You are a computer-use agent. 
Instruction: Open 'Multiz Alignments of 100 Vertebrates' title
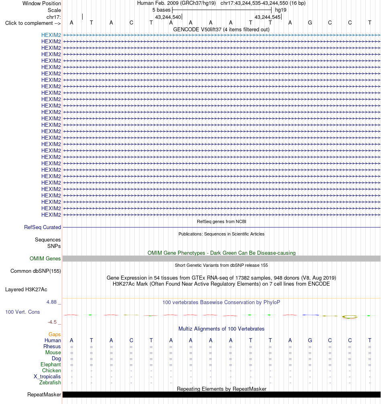[x=221, y=329]
